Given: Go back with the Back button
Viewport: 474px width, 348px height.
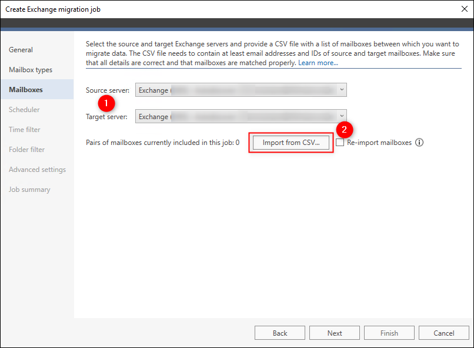Looking at the screenshot, I should [x=279, y=333].
